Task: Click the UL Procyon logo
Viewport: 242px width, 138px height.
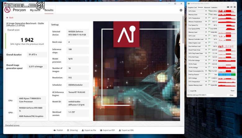Action: (7, 10)
